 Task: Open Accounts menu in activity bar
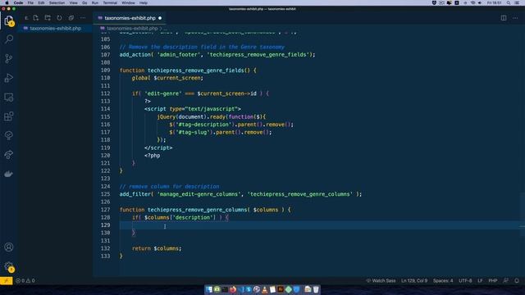tap(9, 247)
